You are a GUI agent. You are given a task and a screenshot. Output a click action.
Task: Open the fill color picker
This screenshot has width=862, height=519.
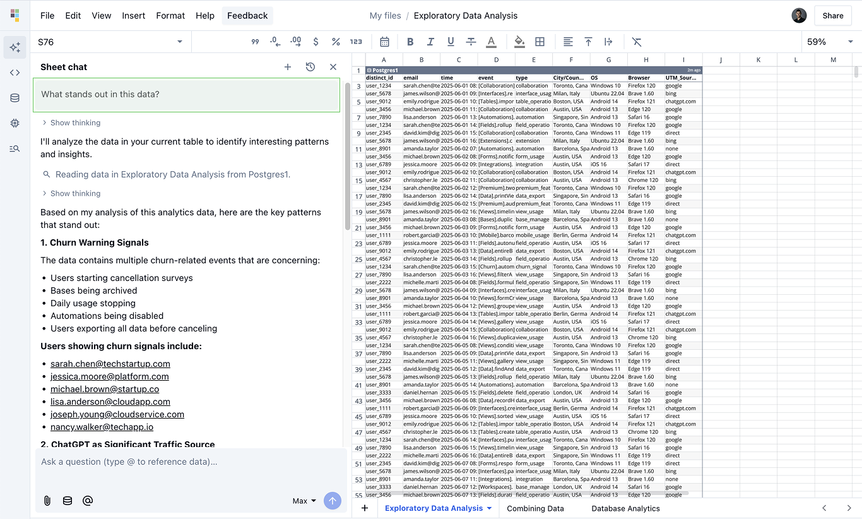pos(519,42)
